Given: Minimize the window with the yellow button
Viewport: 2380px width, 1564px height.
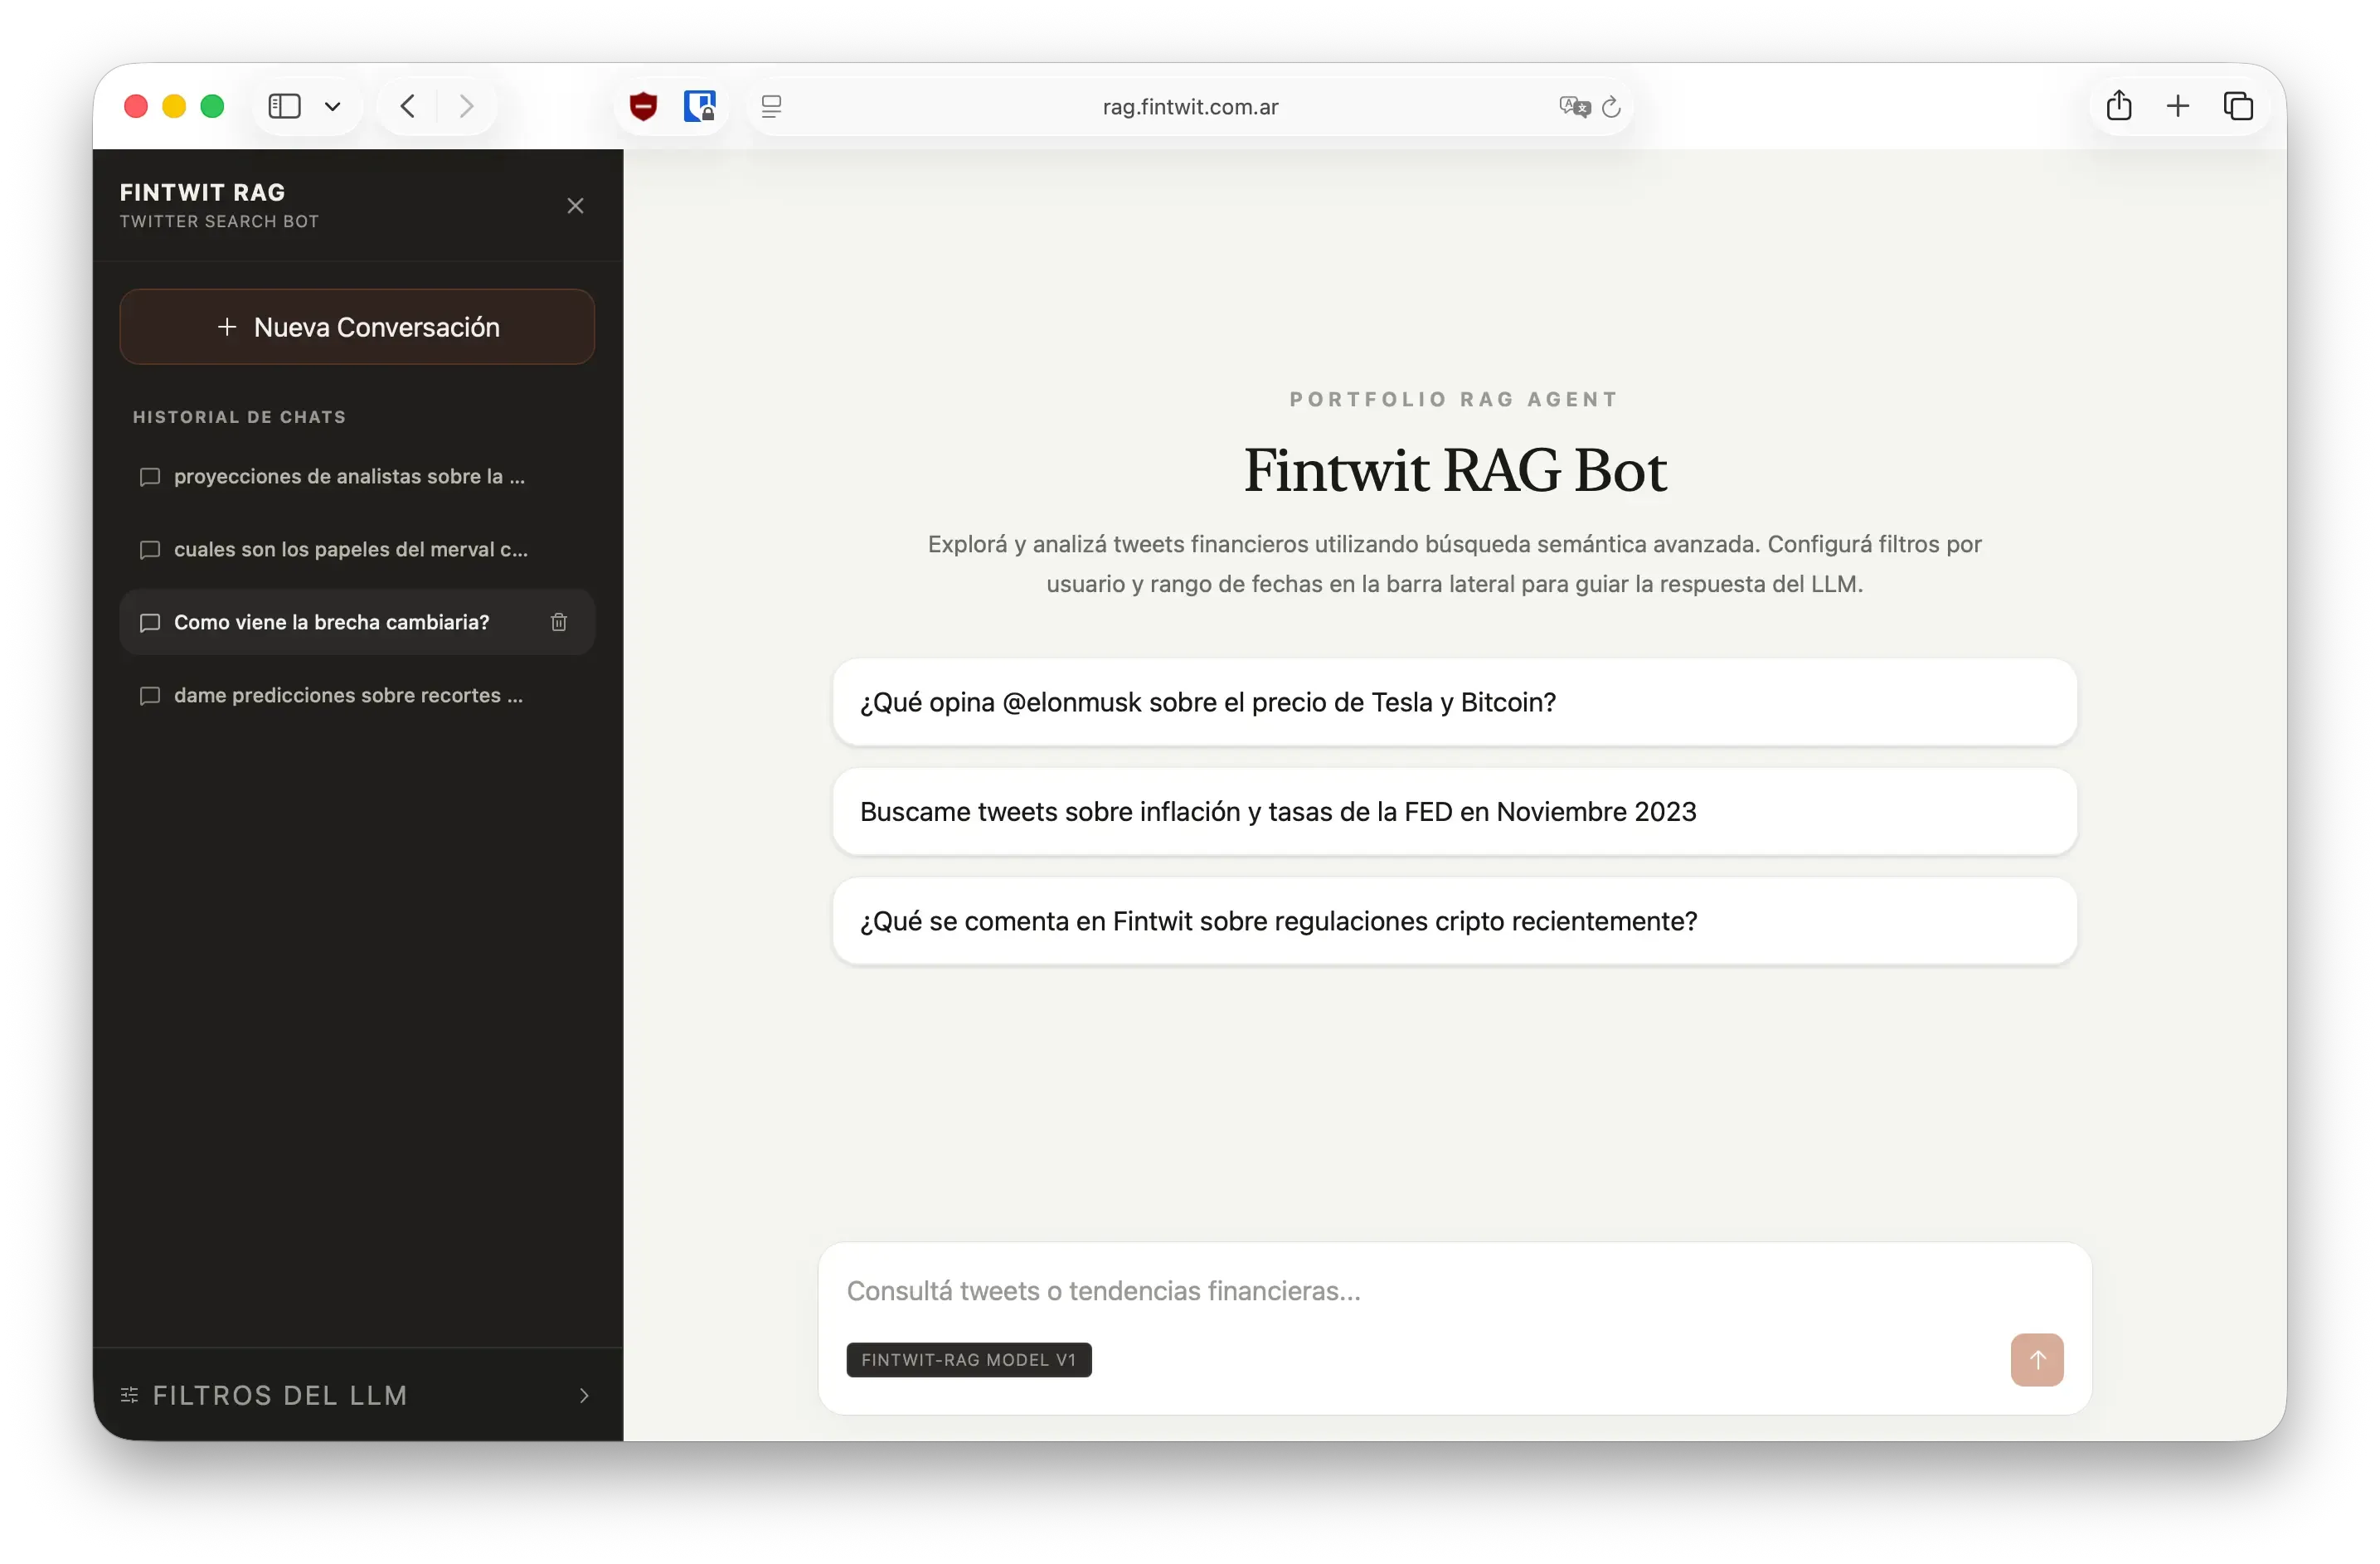Looking at the screenshot, I should (x=174, y=106).
